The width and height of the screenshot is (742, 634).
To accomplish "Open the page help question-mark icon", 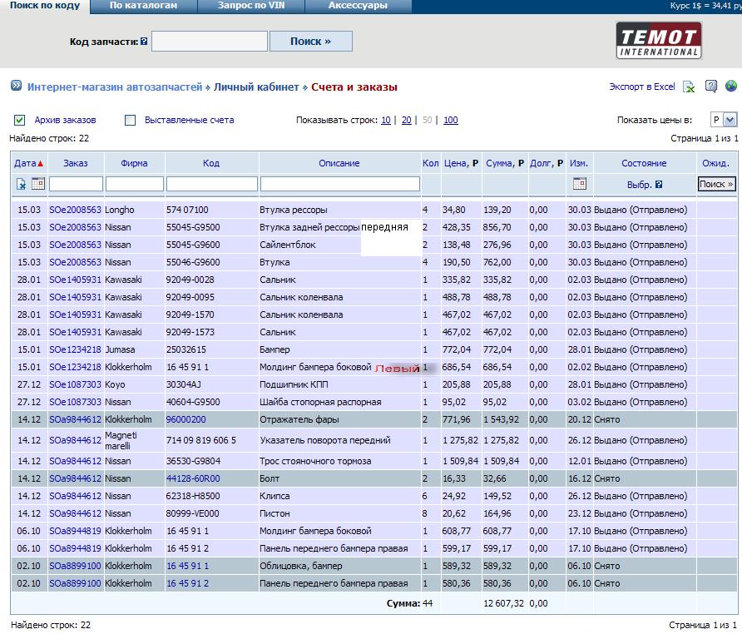I will coord(710,87).
